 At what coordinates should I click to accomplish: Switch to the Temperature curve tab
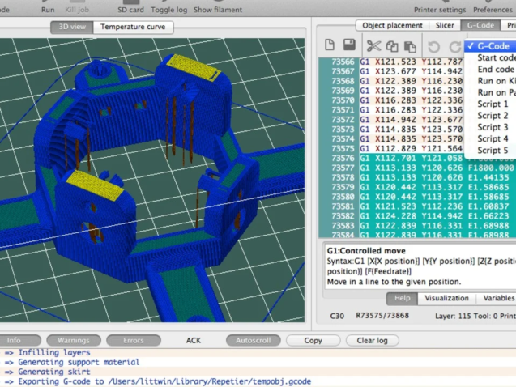click(133, 27)
